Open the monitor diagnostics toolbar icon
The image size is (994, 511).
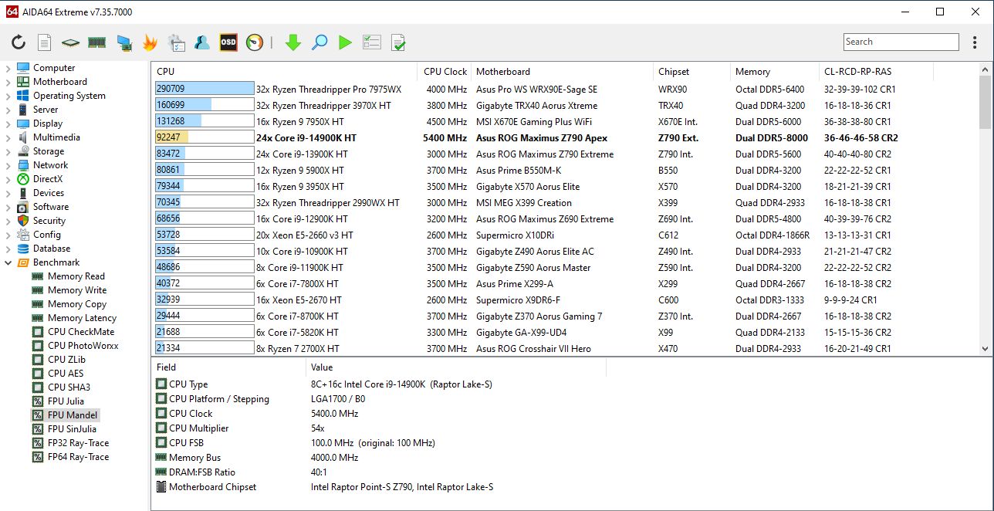pos(123,42)
